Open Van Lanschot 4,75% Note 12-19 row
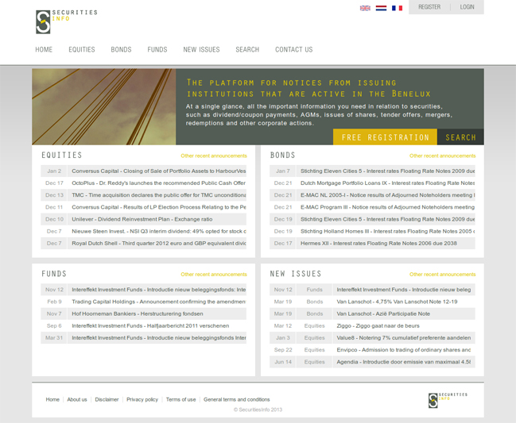The width and height of the screenshot is (516, 423). point(372,302)
